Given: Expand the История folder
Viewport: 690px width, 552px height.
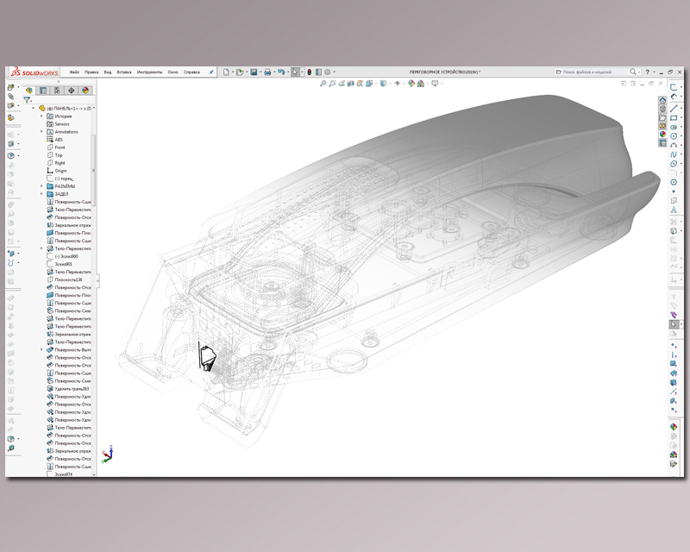Looking at the screenshot, I should pos(41,116).
